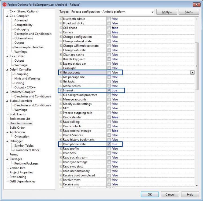
Task: Select Pre-compiled headers tree item
Action: click(x=29, y=47)
